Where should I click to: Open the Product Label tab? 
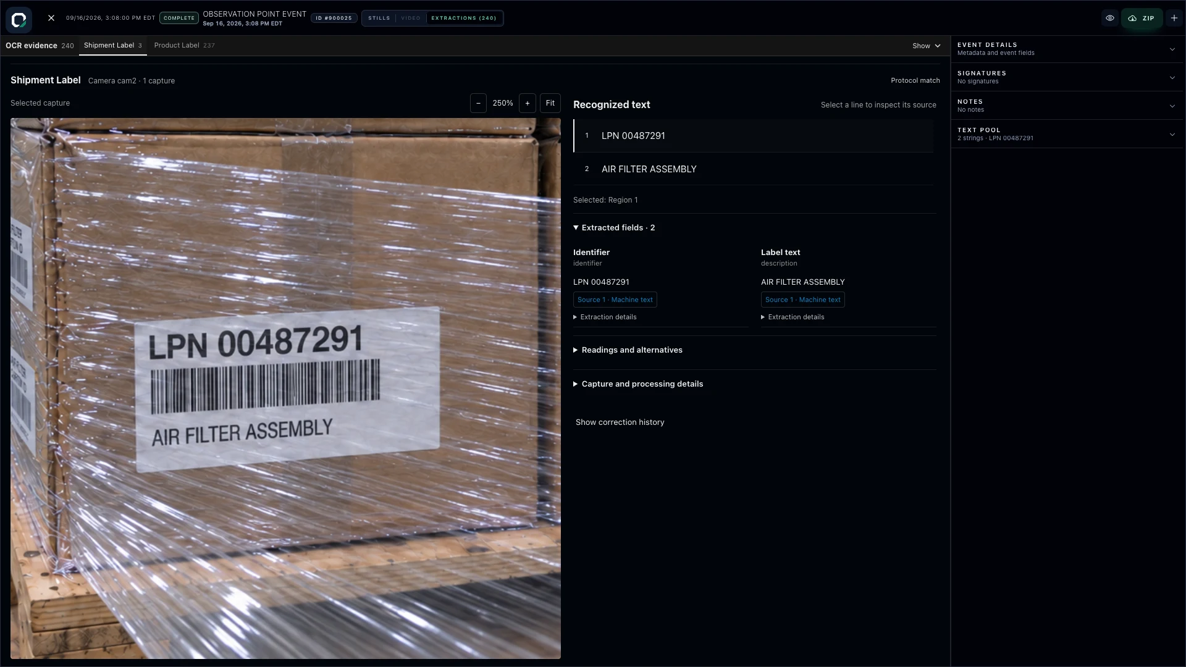coord(184,46)
